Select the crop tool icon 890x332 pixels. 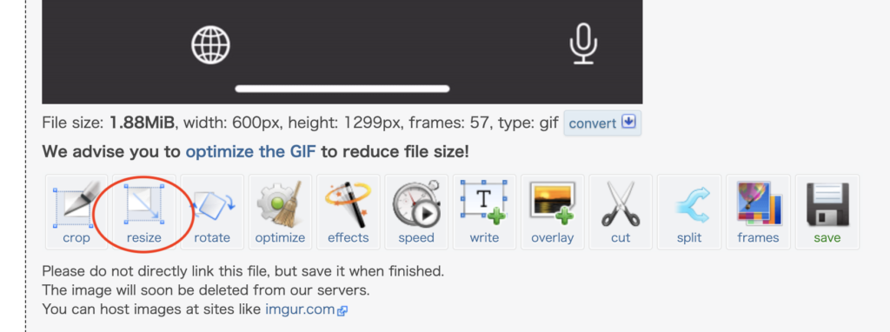(x=76, y=212)
